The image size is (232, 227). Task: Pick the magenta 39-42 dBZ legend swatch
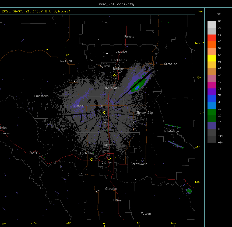click(x=212, y=85)
